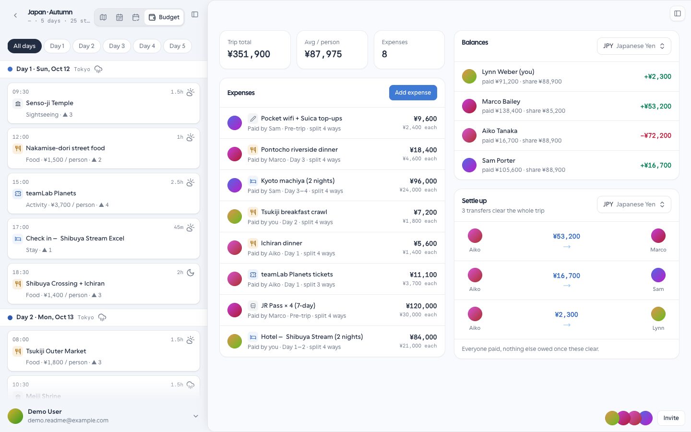The width and height of the screenshot is (691, 432).
Task: Click Lynn's avatar in Settle up
Action: pyautogui.click(x=658, y=314)
